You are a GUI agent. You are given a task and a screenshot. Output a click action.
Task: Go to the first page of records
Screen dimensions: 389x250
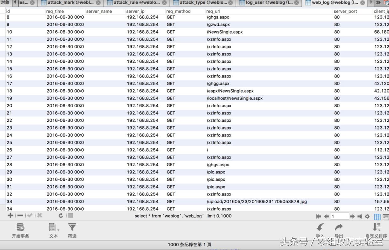(319, 216)
